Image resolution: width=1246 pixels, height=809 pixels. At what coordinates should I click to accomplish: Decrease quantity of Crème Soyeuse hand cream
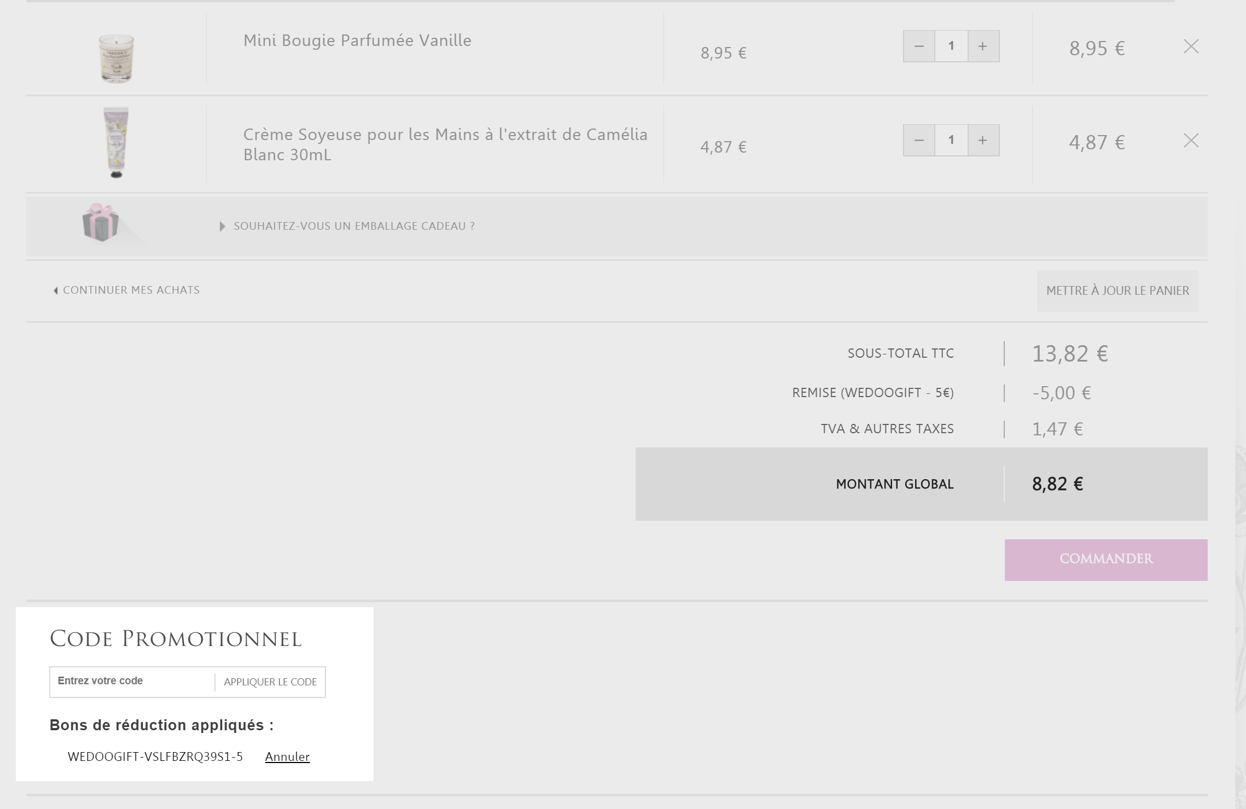pos(919,140)
